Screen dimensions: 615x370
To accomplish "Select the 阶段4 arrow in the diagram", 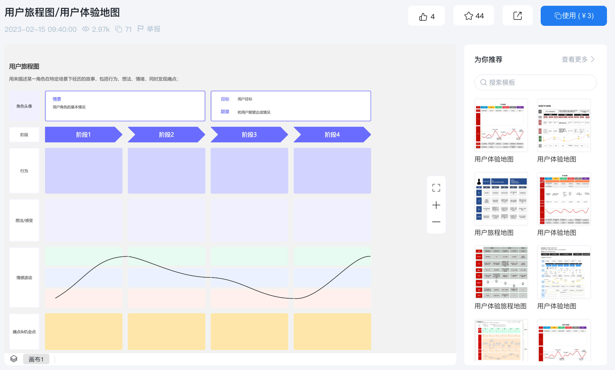I will (332, 135).
